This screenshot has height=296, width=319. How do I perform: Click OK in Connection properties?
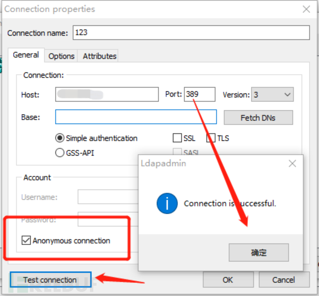(x=228, y=280)
